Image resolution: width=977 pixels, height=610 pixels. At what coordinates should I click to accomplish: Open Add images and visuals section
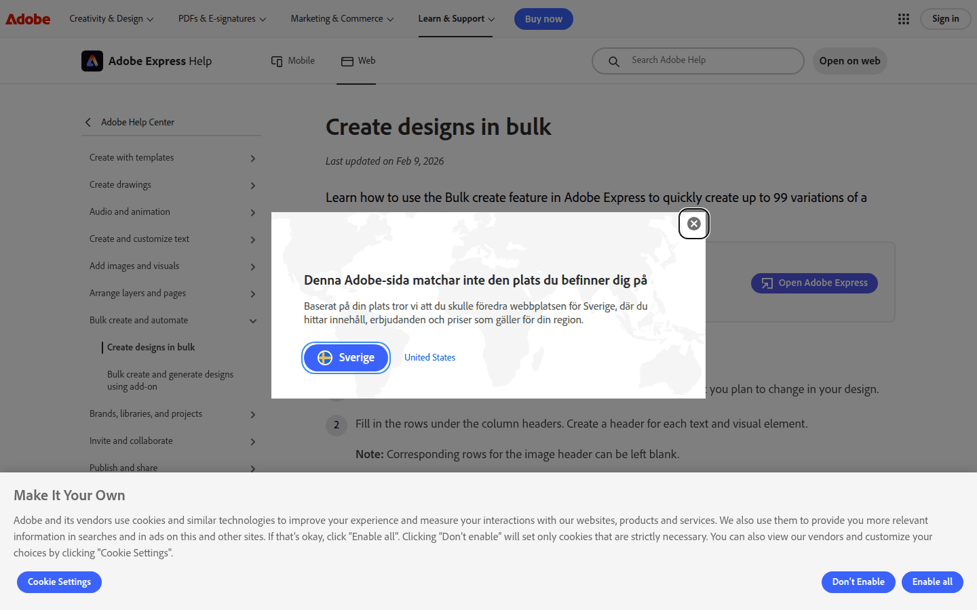134,266
